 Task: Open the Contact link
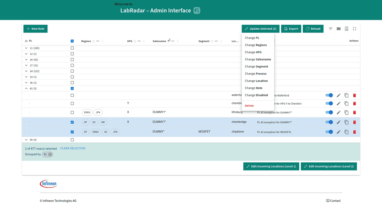tap(333, 201)
